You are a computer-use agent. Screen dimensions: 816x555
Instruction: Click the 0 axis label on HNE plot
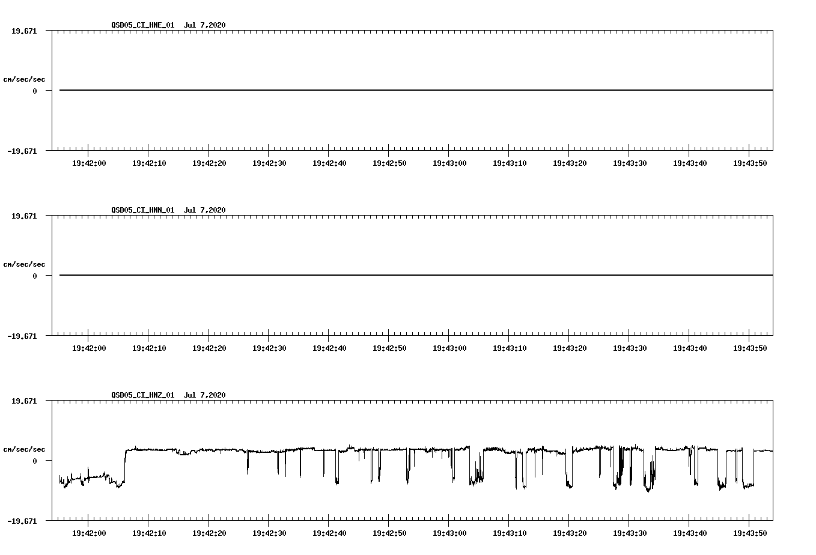35,91
